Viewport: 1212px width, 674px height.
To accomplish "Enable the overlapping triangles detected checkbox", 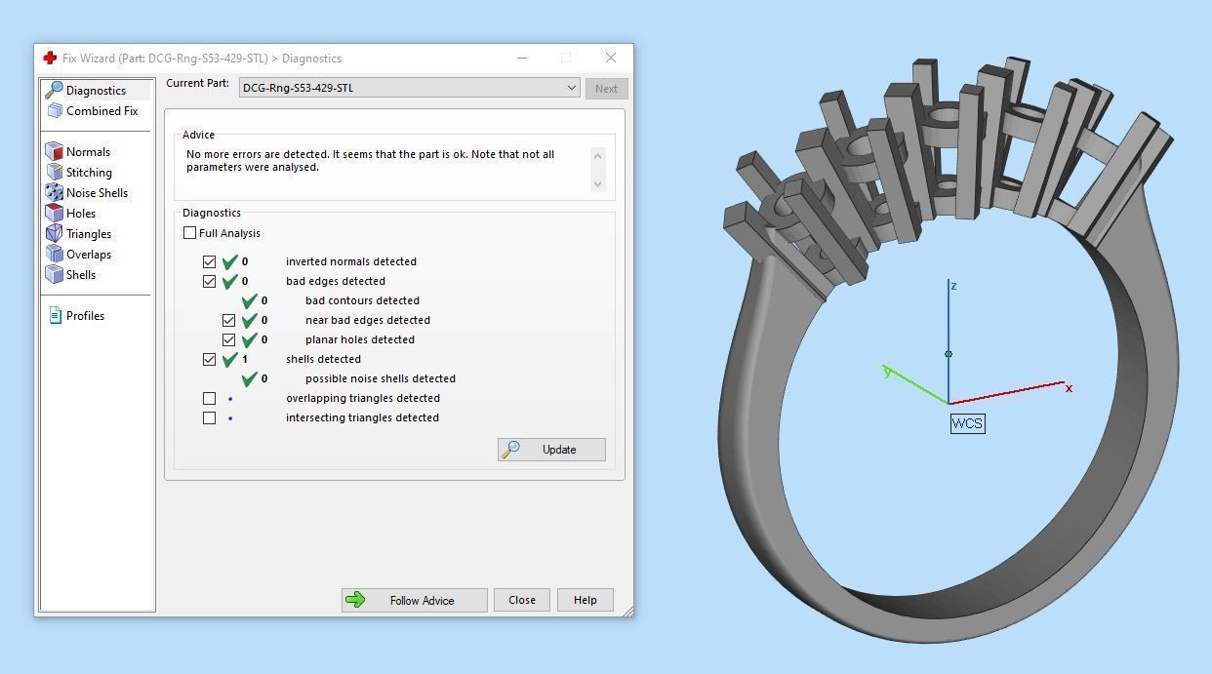I will pyautogui.click(x=209, y=398).
